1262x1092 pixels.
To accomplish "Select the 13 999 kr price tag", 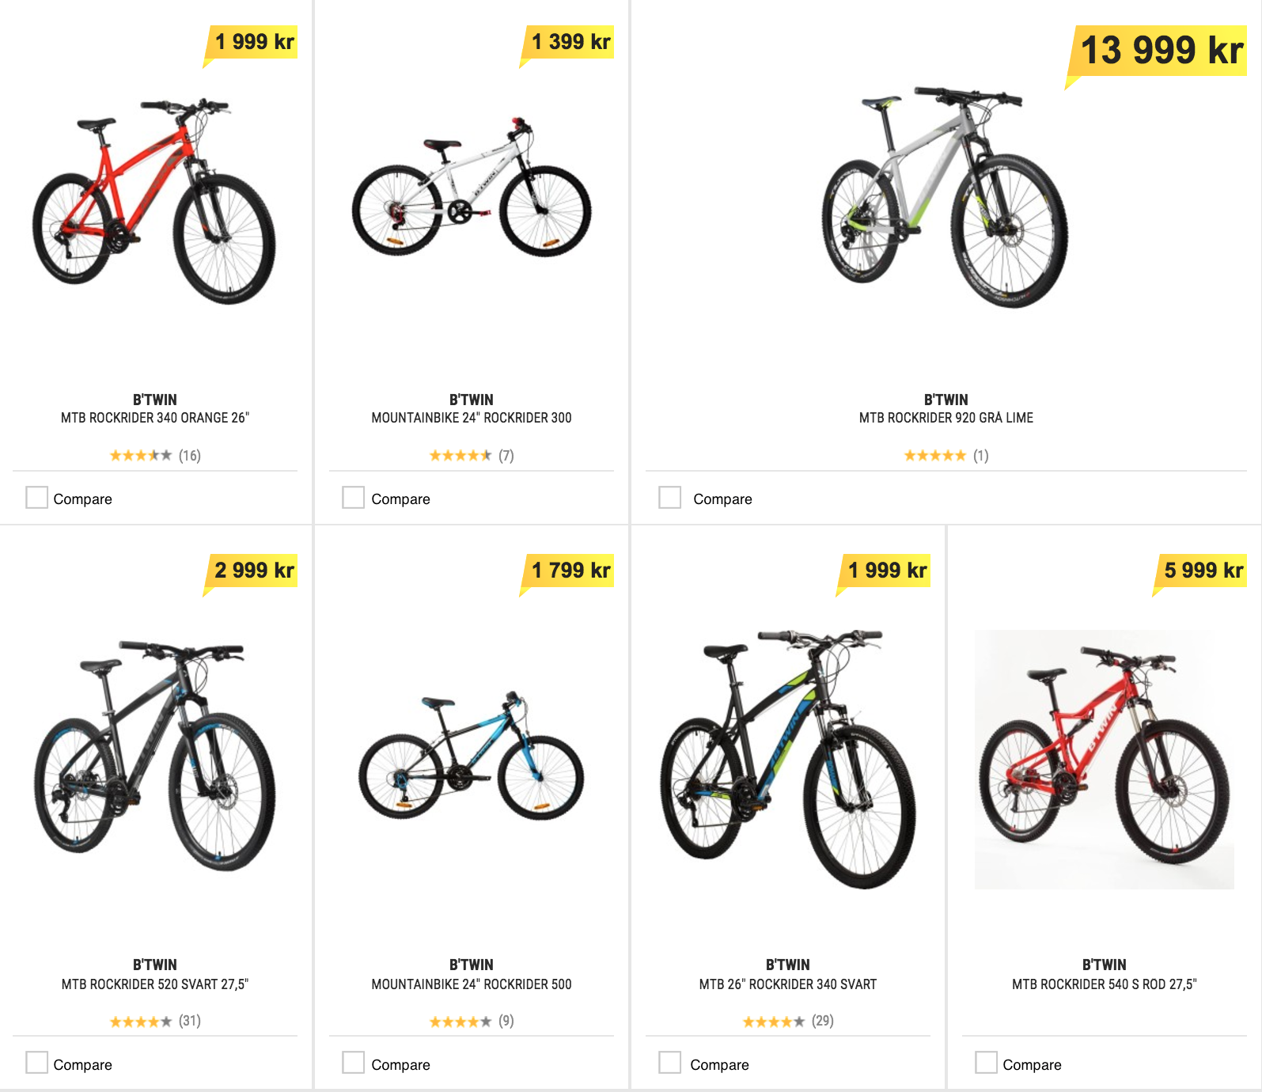I will [1156, 51].
